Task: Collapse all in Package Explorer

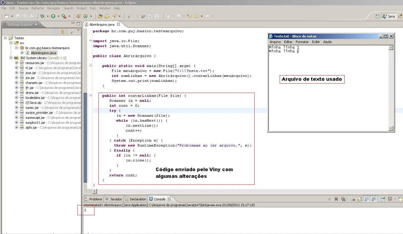Action: 56,32
